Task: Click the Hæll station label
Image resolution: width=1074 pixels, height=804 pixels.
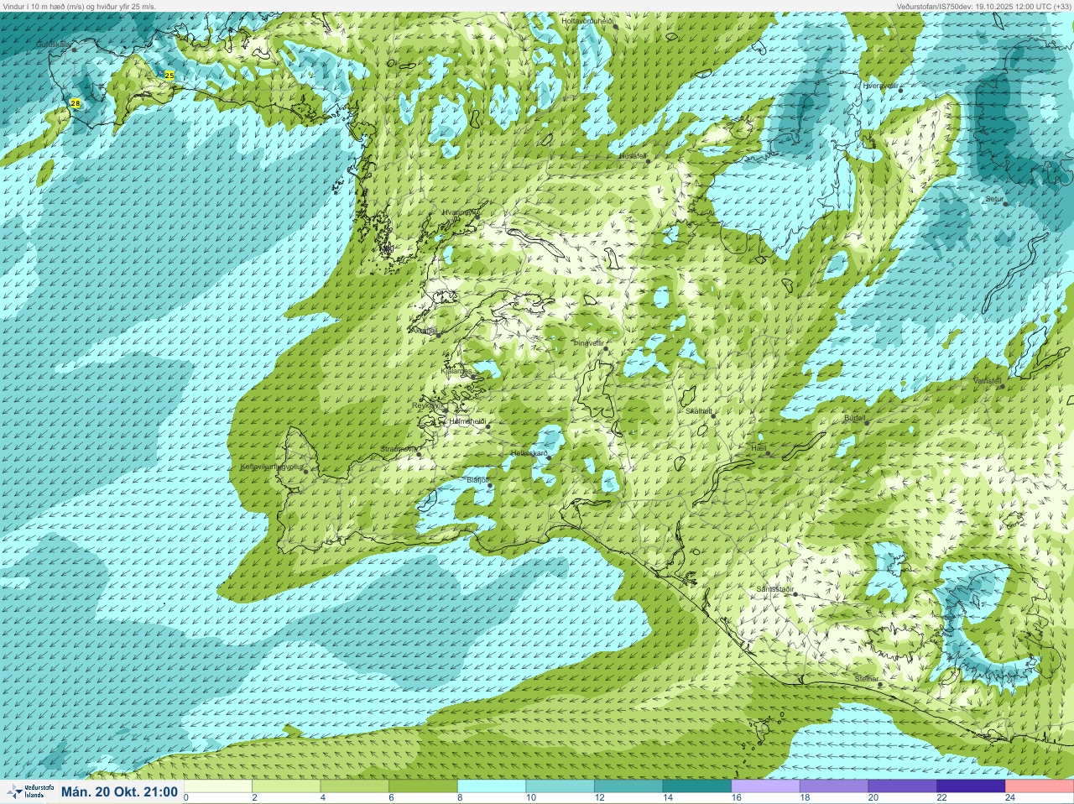Action: click(x=758, y=449)
